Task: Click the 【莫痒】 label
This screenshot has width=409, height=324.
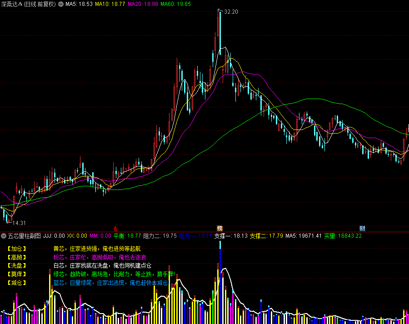Action: pyautogui.click(x=16, y=274)
